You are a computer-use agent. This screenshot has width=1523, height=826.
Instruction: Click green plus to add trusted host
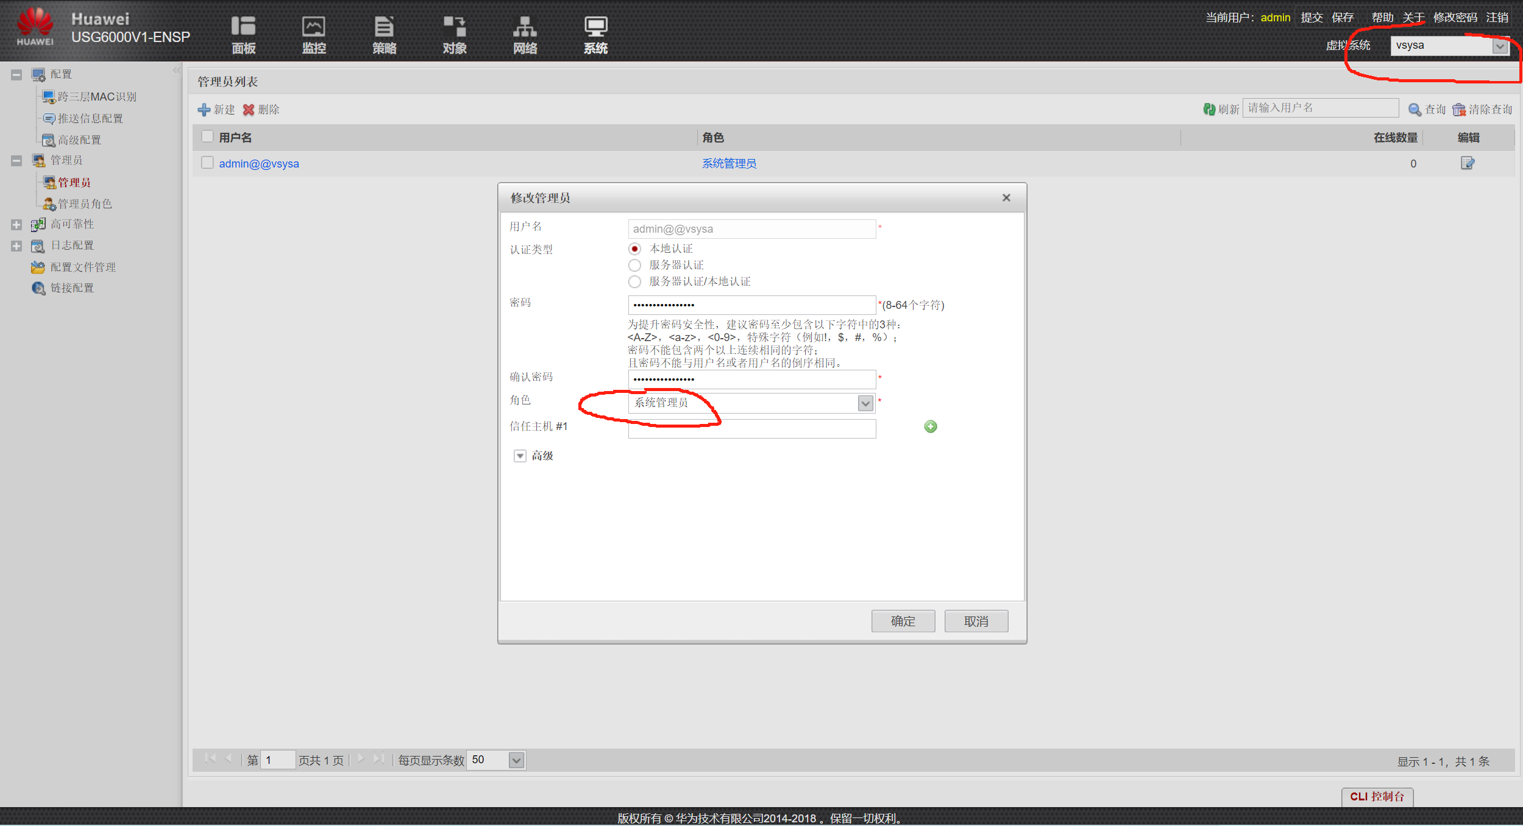click(x=930, y=426)
